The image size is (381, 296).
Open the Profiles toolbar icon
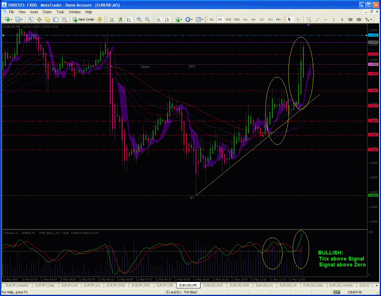(x=18, y=20)
